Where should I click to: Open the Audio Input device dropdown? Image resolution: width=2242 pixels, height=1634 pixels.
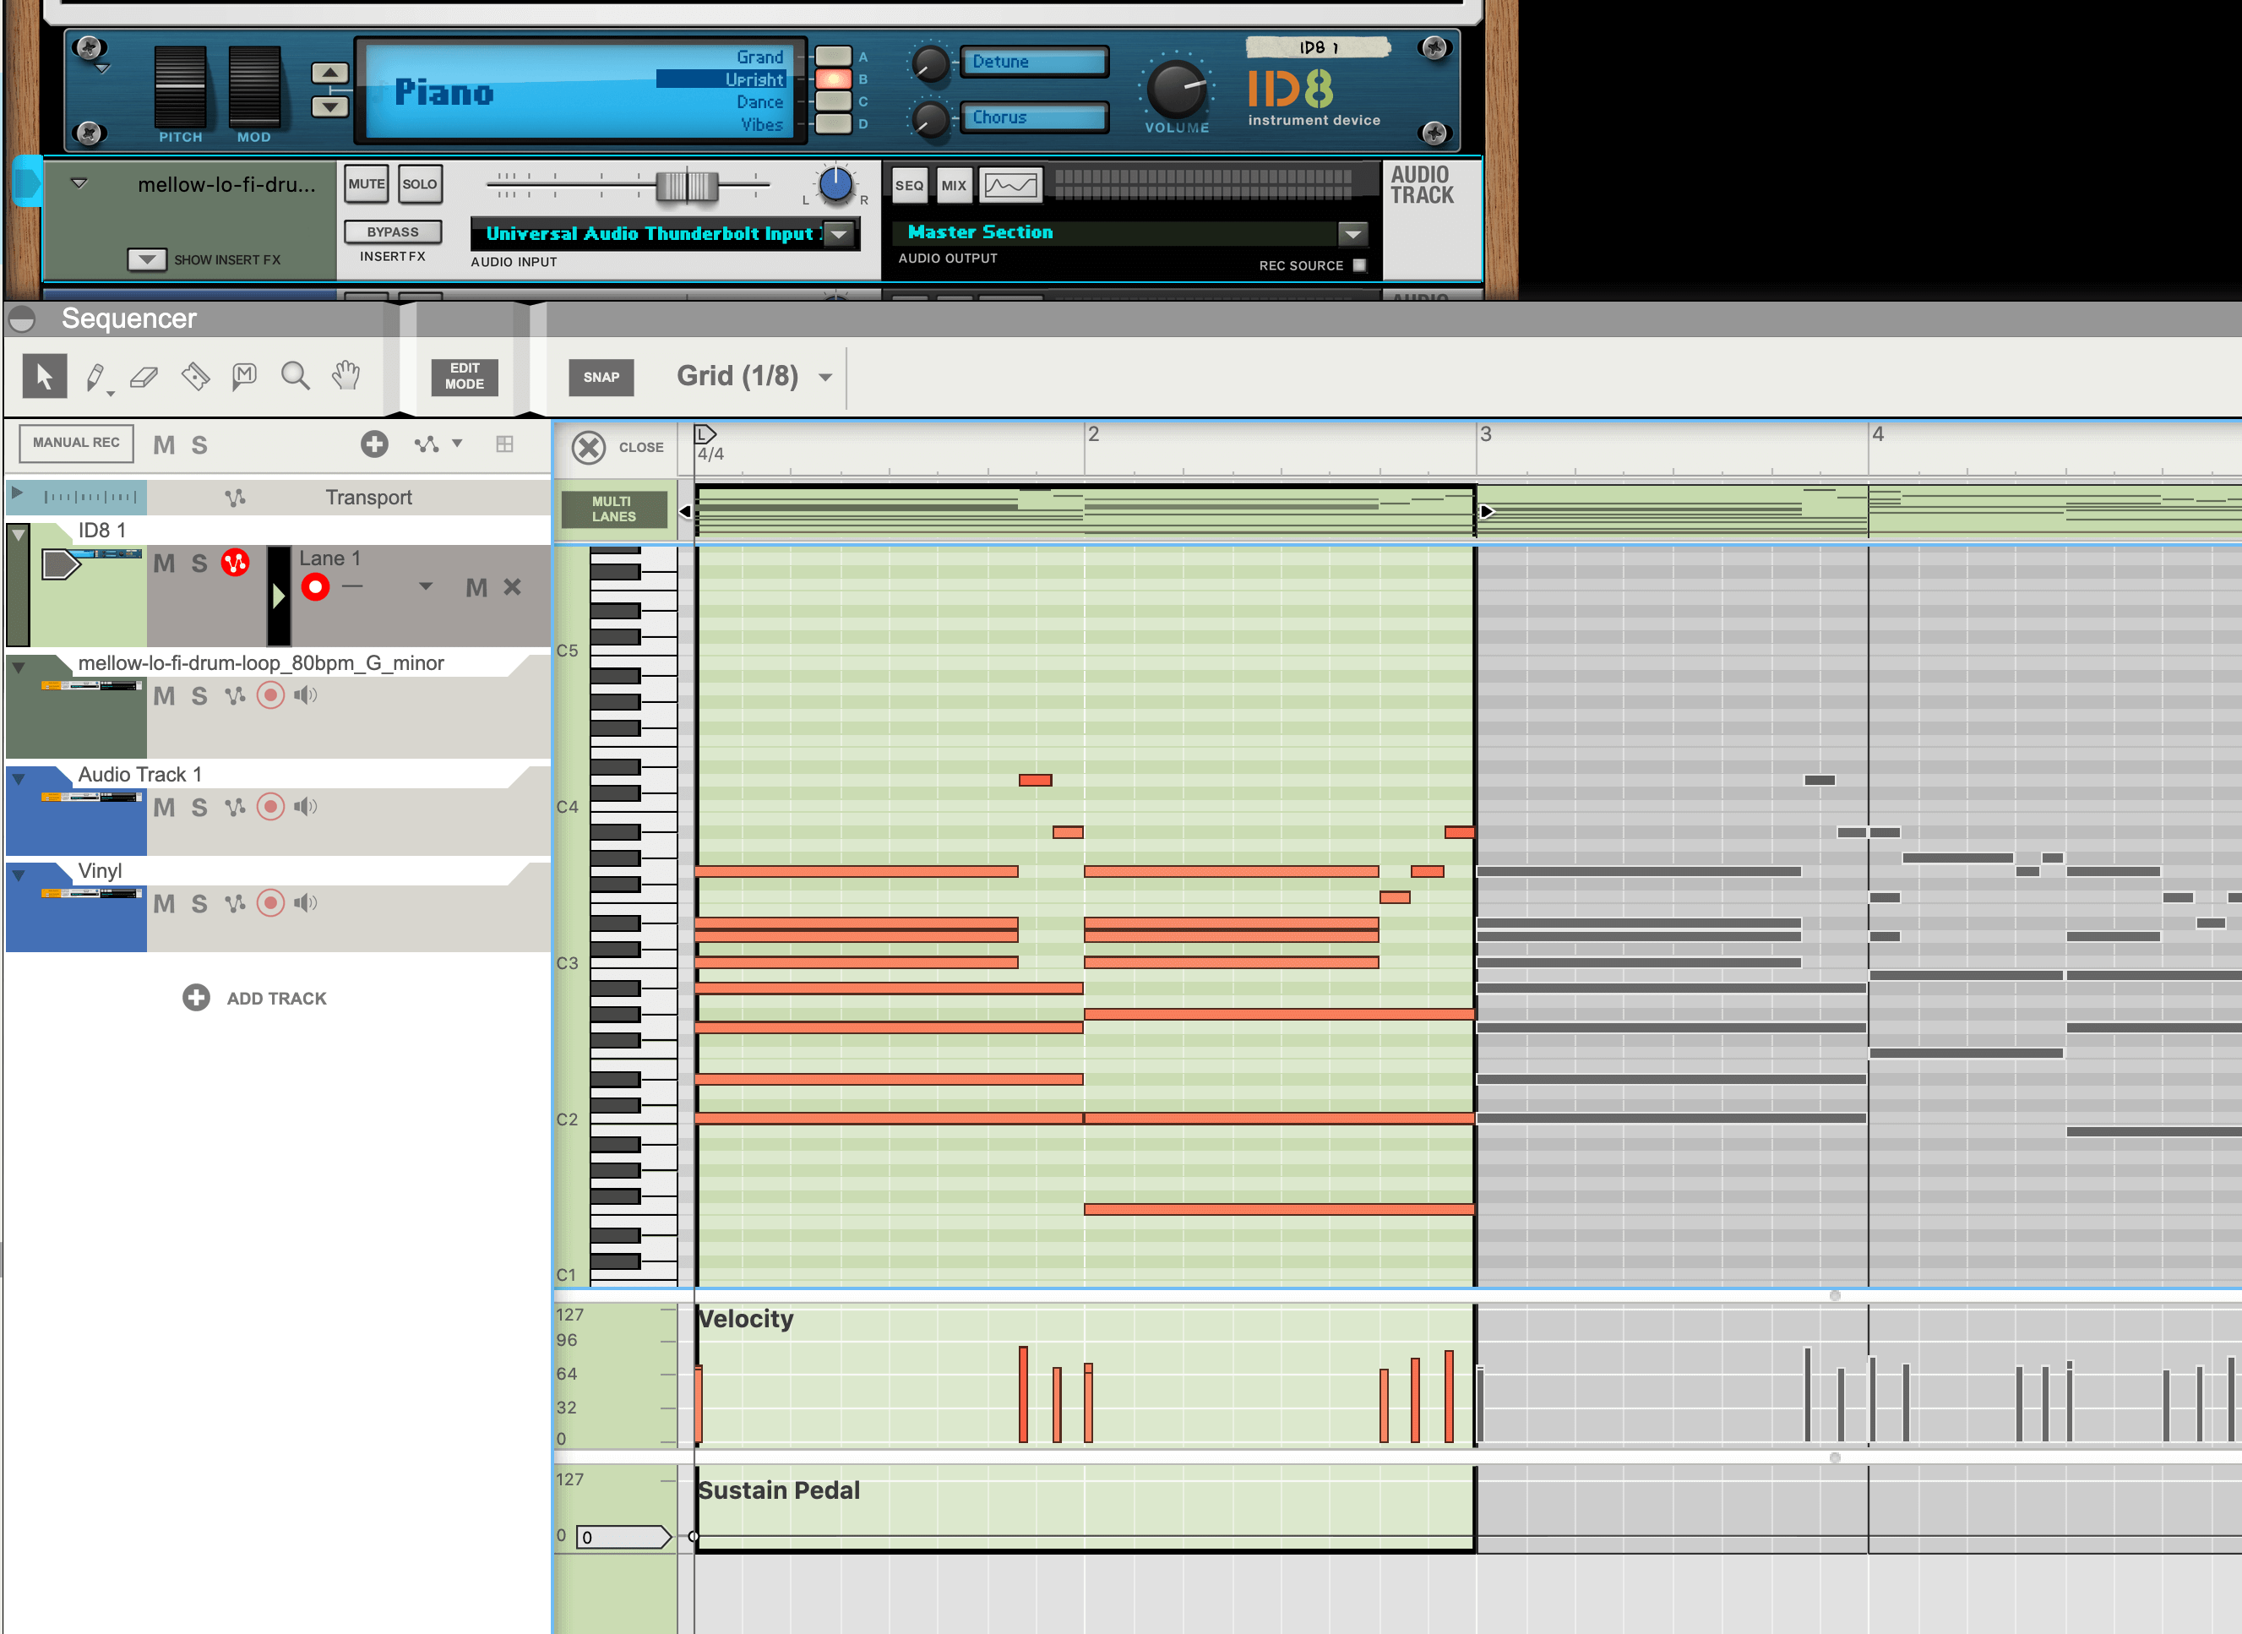tap(839, 234)
